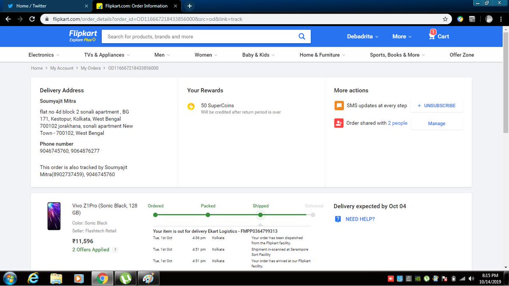Viewport: 509px width, 286px height.
Task: Open the Windows Start menu
Action: 10,279
